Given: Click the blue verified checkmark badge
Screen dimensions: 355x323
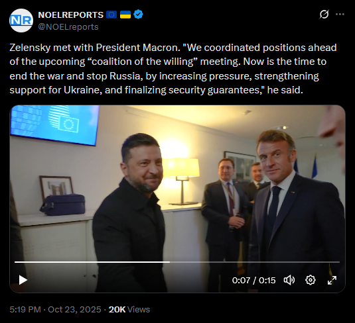Looking at the screenshot, I should click(138, 15).
